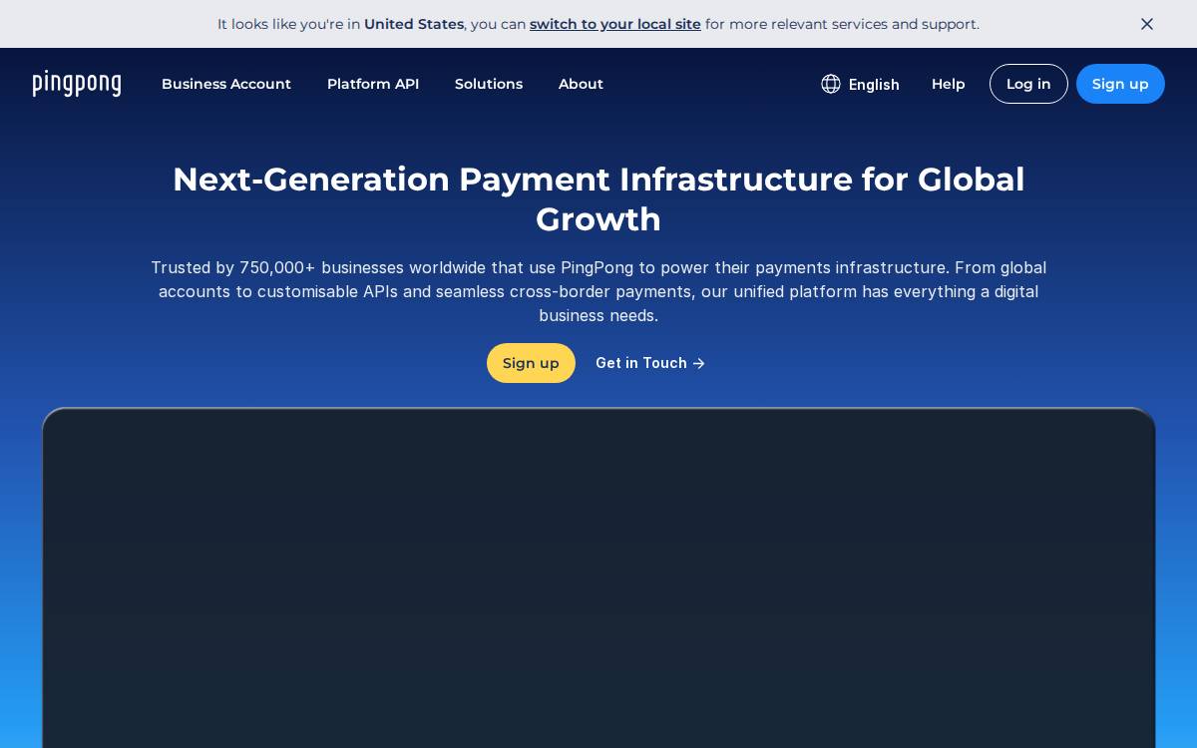The height and width of the screenshot is (748, 1197).
Task: Open the Help link in header
Action: 949,84
